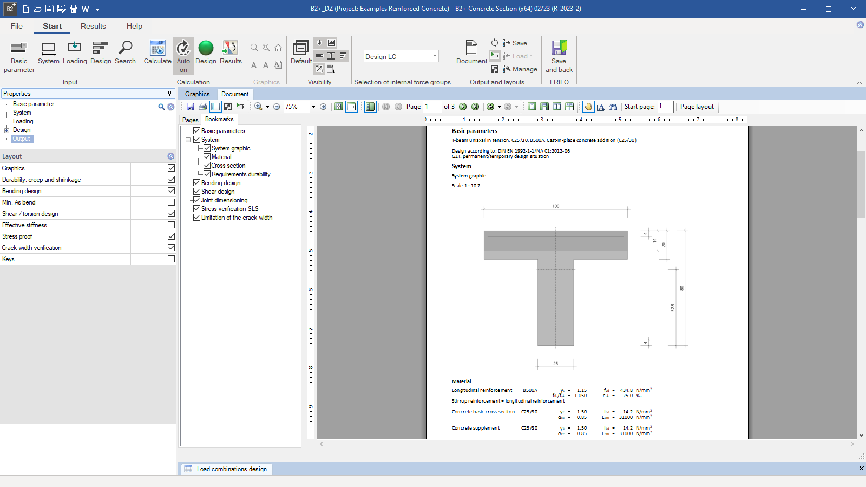Open the File menu
This screenshot has width=866, height=487.
[x=17, y=26]
